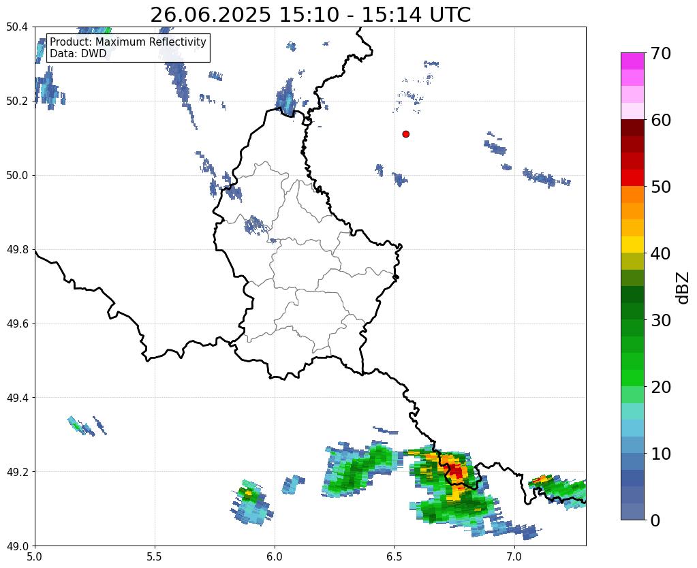
Task: Click the colorbar tick label "10"
Action: (x=661, y=454)
